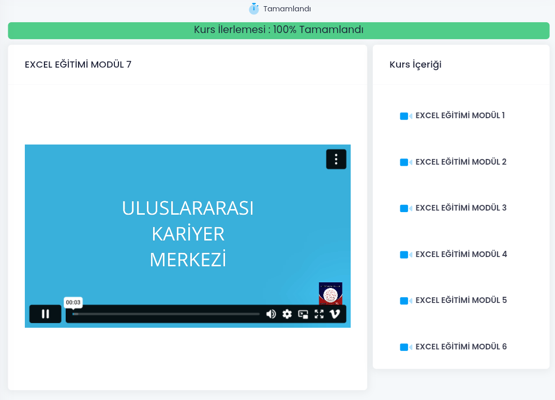Click the Tamamlandı status text
The image size is (555, 400).
287,9
